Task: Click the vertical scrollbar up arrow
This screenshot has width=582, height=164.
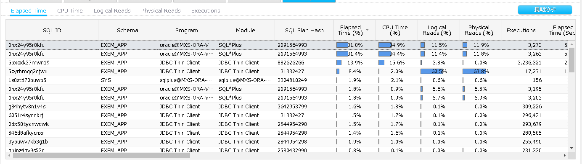Action: [x=571, y=44]
